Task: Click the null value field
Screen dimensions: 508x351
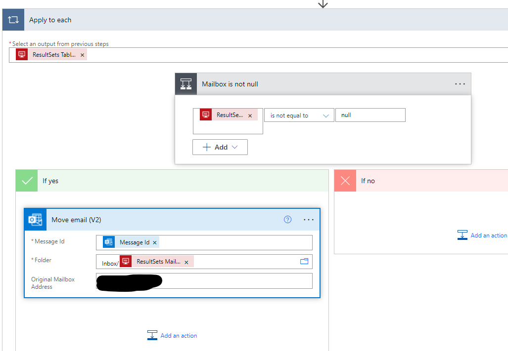Action: pyautogui.click(x=370, y=115)
